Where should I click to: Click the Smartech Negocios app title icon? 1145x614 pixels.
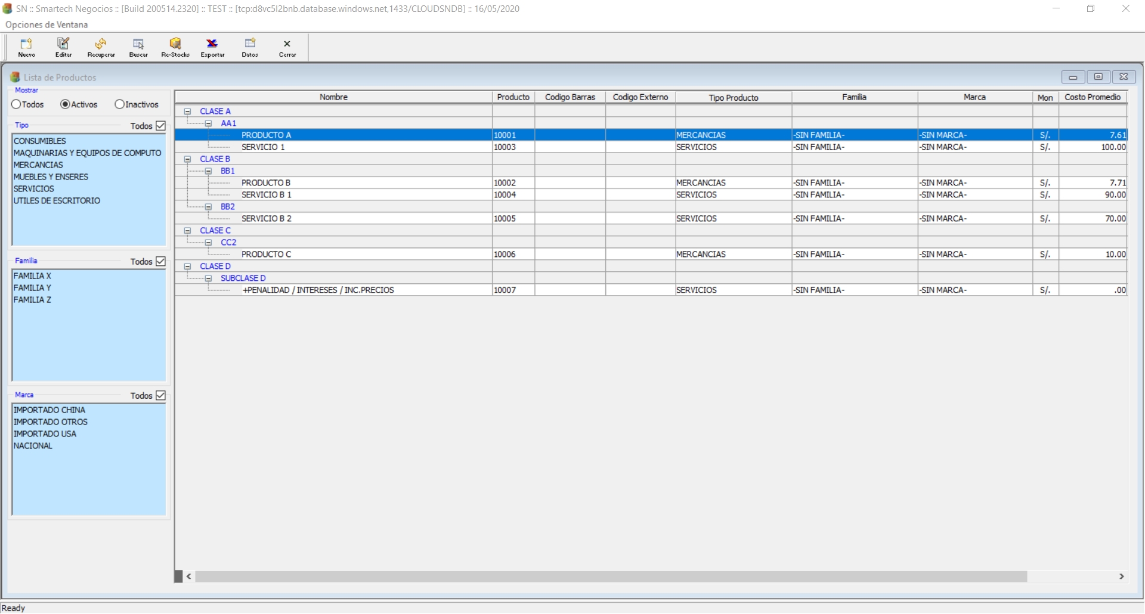coord(7,8)
